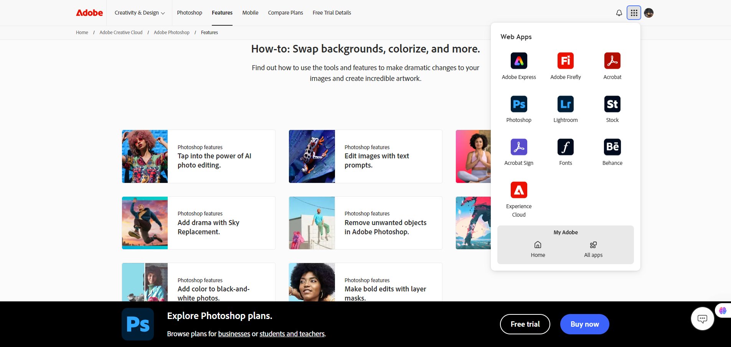Open Adobe Fonts app
Image resolution: width=731 pixels, height=347 pixels.
tap(566, 152)
